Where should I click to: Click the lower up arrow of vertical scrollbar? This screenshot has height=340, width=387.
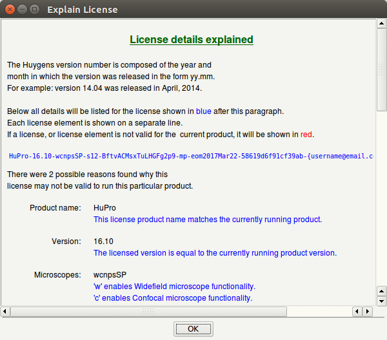pyautogui.click(x=381, y=292)
